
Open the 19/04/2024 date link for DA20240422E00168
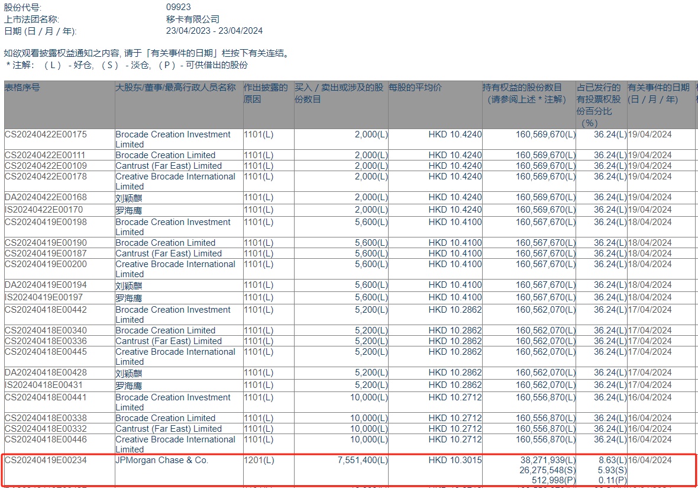tap(649, 197)
